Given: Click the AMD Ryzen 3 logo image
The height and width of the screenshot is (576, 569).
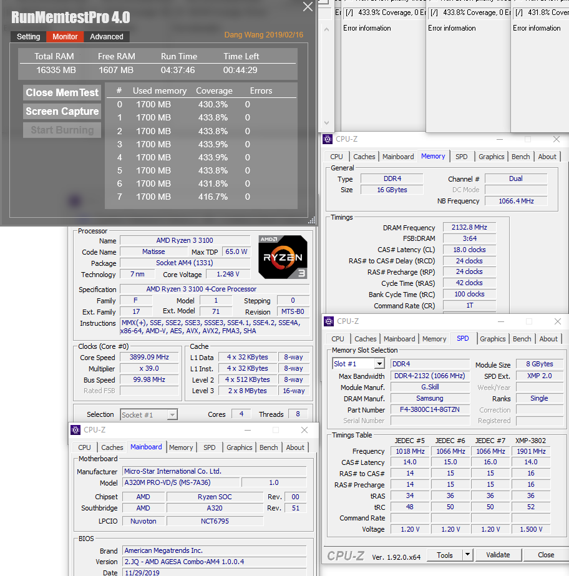Looking at the screenshot, I should point(283,256).
